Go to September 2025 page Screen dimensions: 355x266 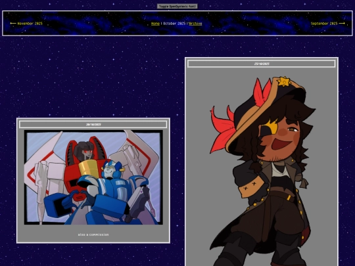(x=328, y=23)
